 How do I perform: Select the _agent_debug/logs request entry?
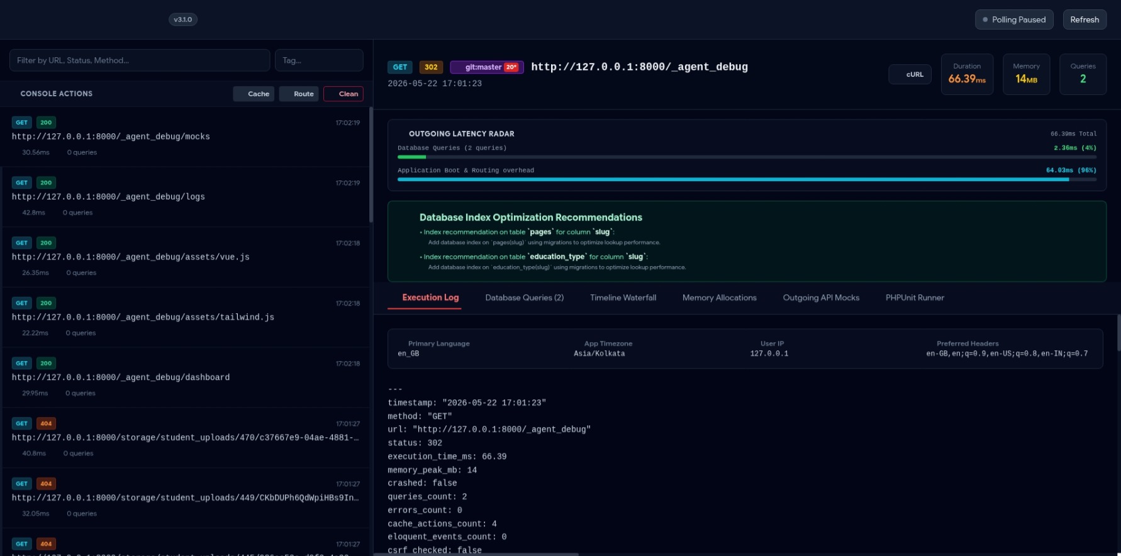[185, 197]
